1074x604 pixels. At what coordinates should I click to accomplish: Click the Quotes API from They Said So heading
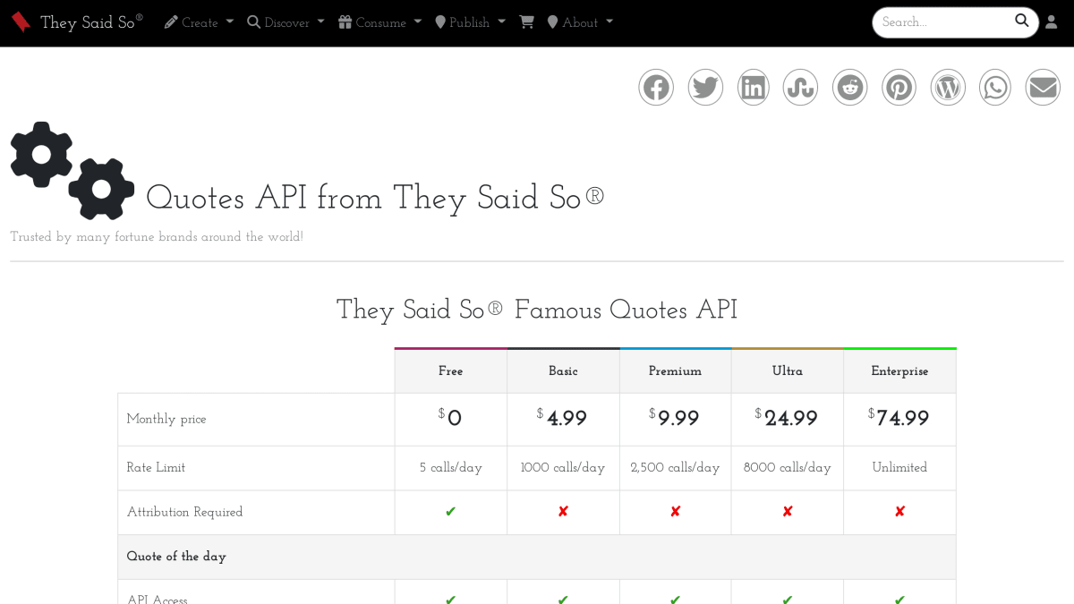pyautogui.click(x=375, y=198)
